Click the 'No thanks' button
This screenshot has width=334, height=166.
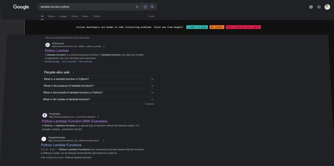pos(217,27)
